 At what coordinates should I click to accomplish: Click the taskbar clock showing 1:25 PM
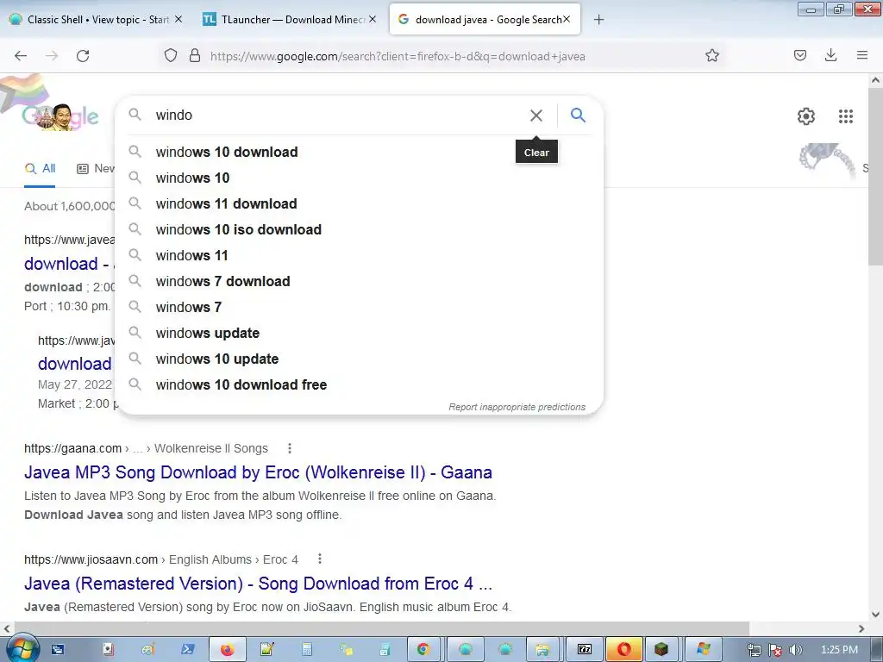tap(840, 650)
